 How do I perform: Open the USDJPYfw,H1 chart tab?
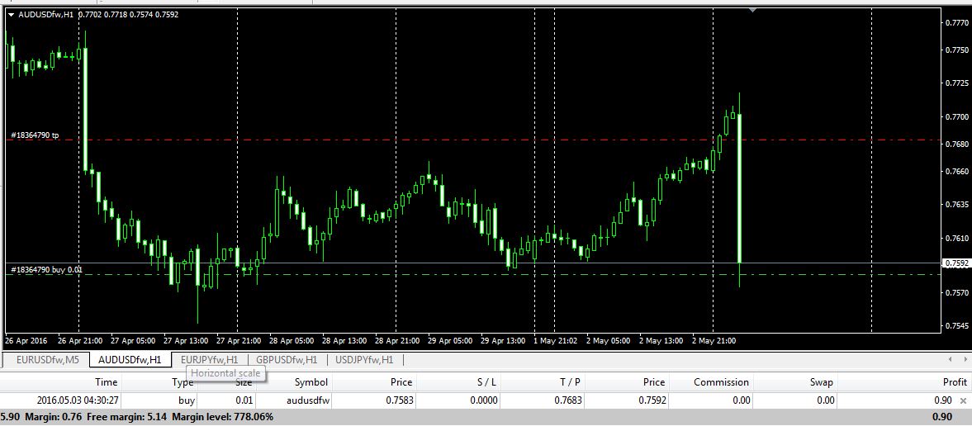pyautogui.click(x=364, y=359)
